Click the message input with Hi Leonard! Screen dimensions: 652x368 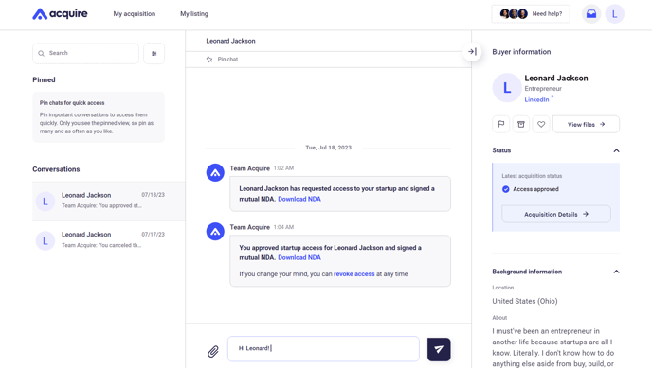click(323, 348)
